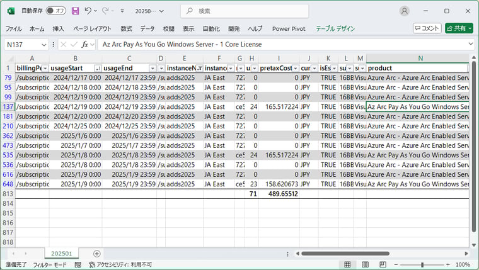Click the horizontal scrollbar thumb
The width and height of the screenshot is (479, 270).
[x=345, y=254]
